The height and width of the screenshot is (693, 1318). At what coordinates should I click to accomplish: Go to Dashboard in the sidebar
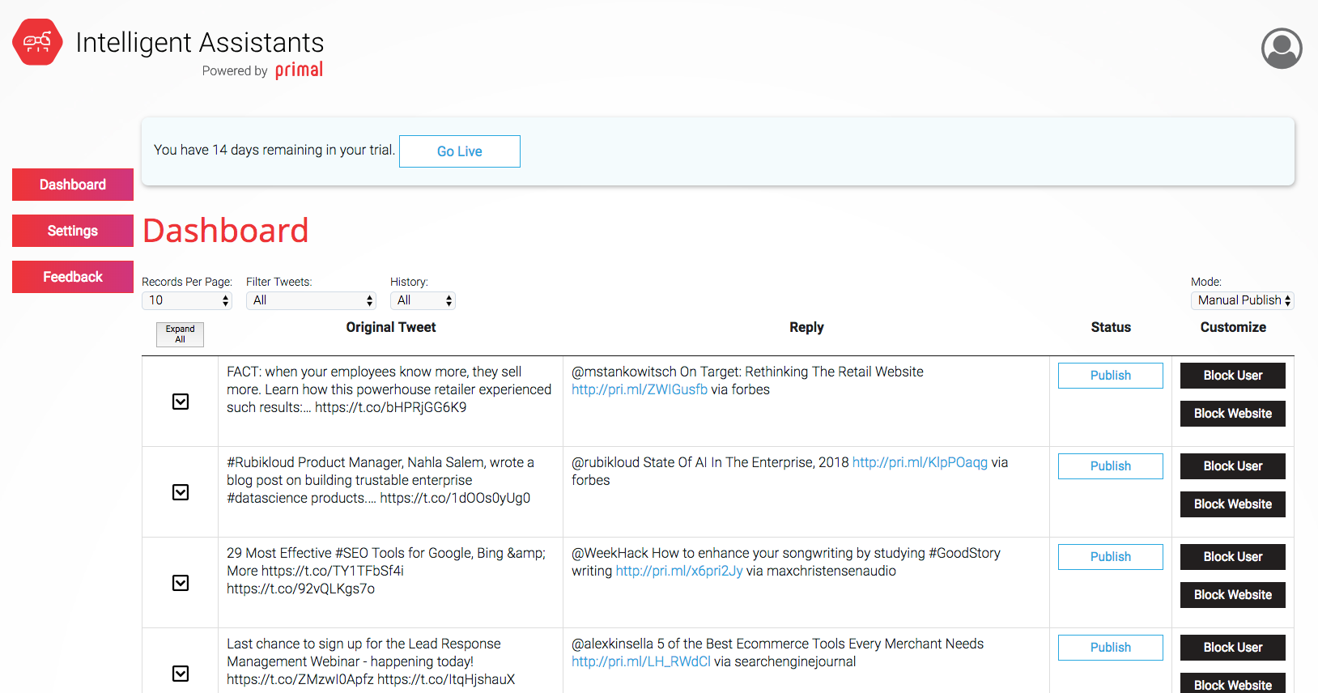click(73, 185)
